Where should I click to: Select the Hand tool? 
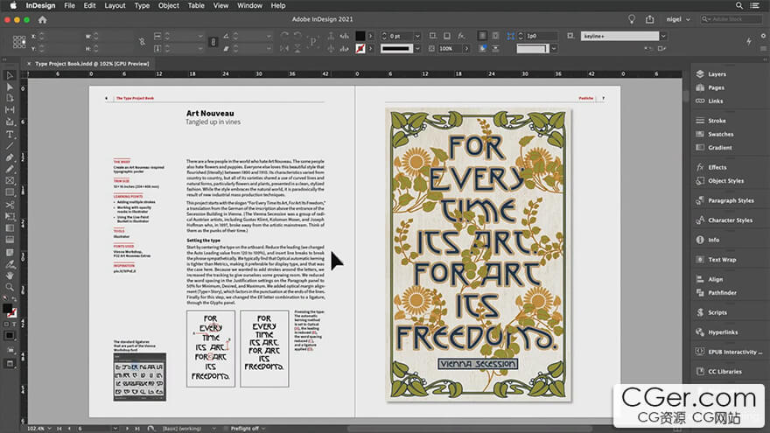point(10,276)
